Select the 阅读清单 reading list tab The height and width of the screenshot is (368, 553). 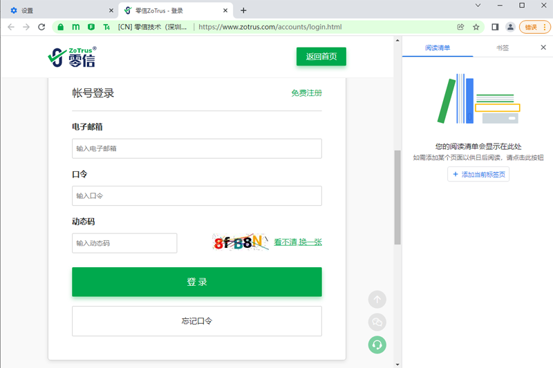438,48
